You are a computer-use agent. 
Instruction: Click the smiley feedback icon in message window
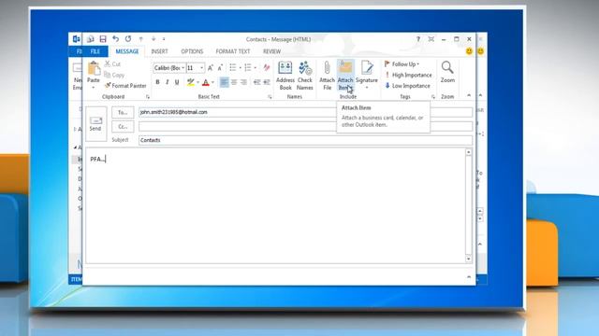coord(469,51)
